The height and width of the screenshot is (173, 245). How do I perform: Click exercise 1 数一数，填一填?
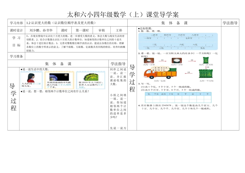(150, 31)
